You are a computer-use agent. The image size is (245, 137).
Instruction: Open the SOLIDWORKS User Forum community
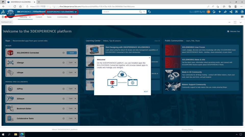[x=202, y=50]
